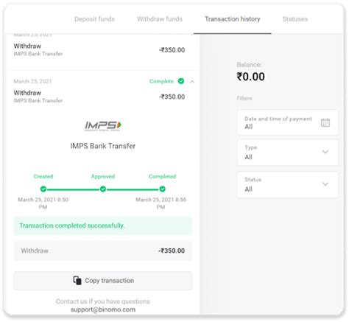Switch to the Withdraw funds tab
The height and width of the screenshot is (322, 349).
pos(160,19)
